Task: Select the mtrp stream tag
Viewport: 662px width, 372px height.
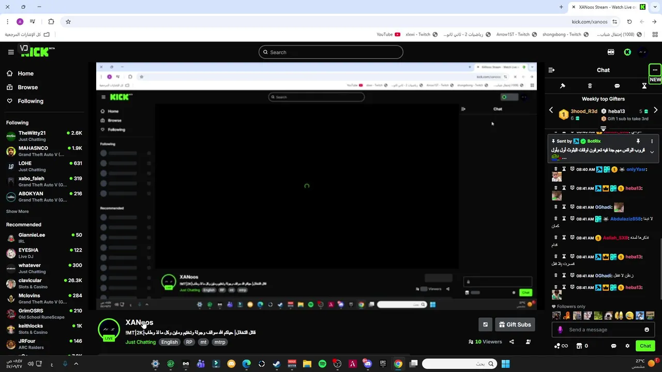Action: coord(220,342)
